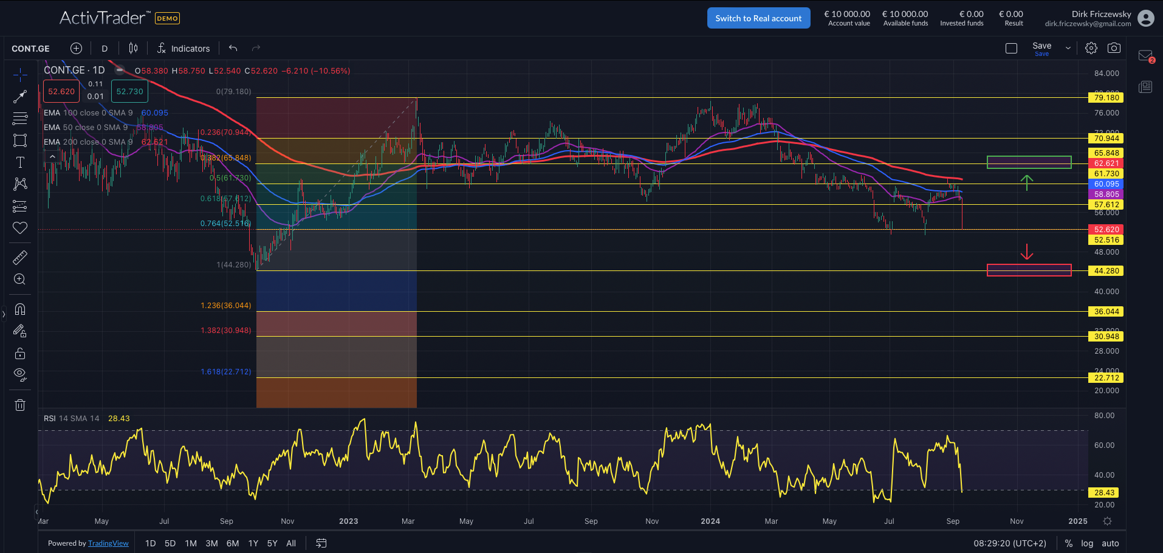Add symbol with the compare plus icon
The height and width of the screenshot is (553, 1163).
76,48
